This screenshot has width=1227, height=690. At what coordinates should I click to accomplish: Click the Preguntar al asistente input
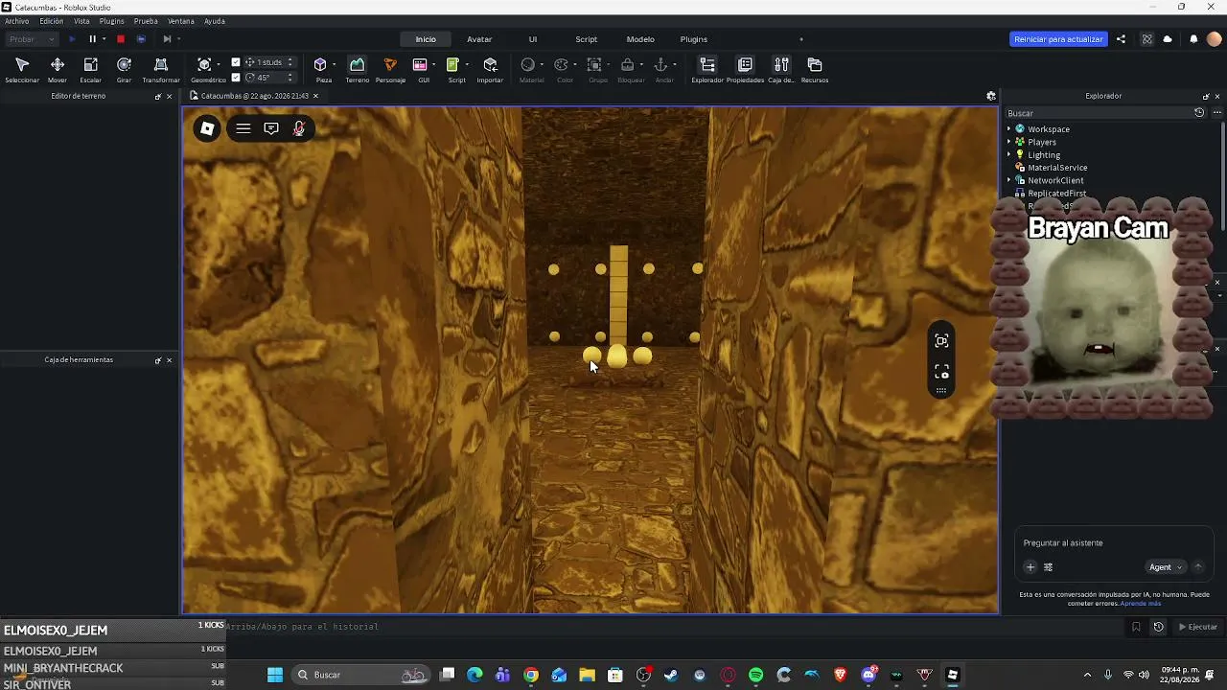pyautogui.click(x=1112, y=543)
